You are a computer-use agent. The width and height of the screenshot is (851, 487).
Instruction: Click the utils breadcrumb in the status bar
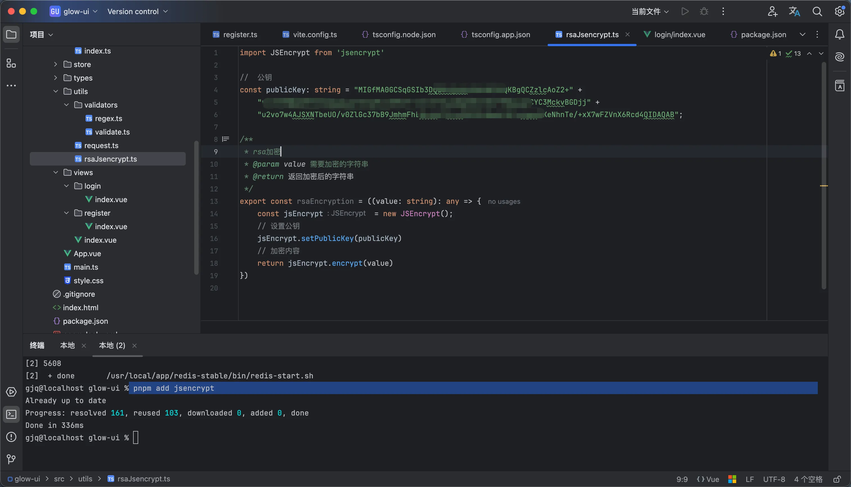coord(85,479)
